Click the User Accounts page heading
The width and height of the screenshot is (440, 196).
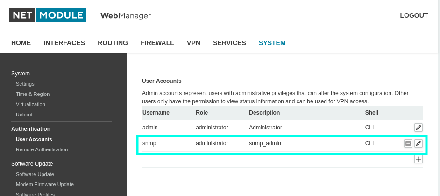[162, 81]
